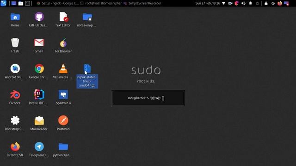Click the logout session icon
Image resolution: width=296 pixels, height=166 pixels.
click(273, 3)
